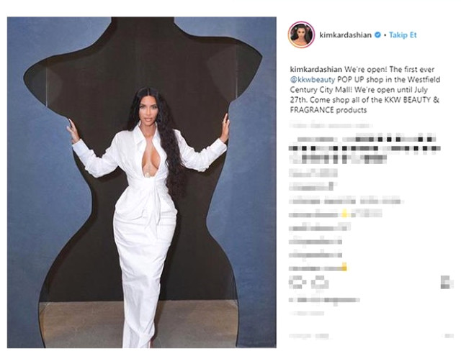Click the faint blurred line above comments
461x356 pixels.
click(331, 126)
